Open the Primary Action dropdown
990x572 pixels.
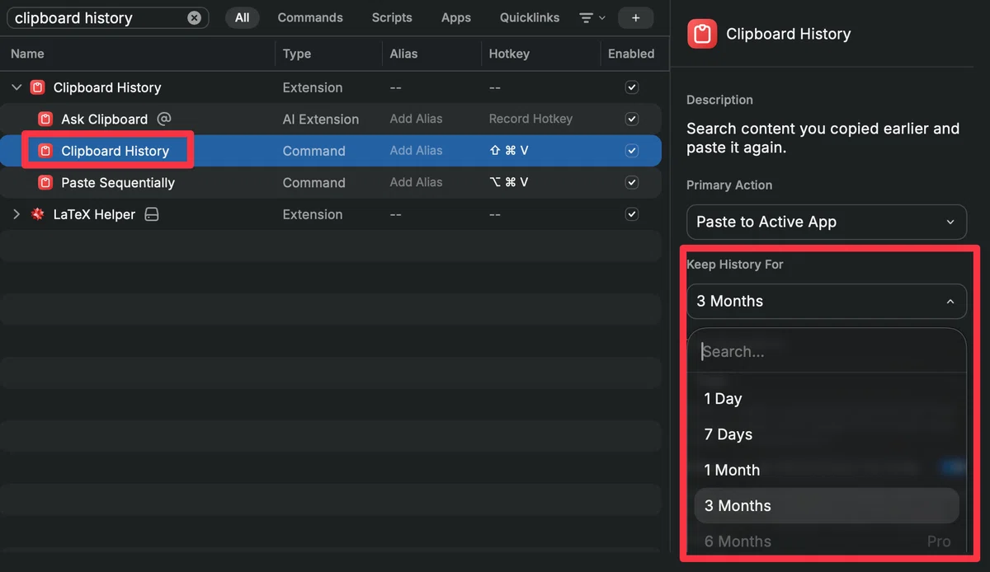coord(827,222)
